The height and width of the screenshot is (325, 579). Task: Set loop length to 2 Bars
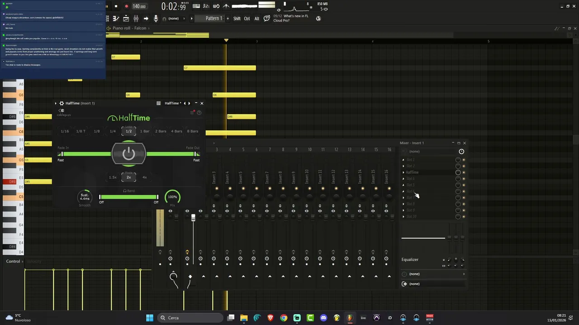(x=161, y=131)
